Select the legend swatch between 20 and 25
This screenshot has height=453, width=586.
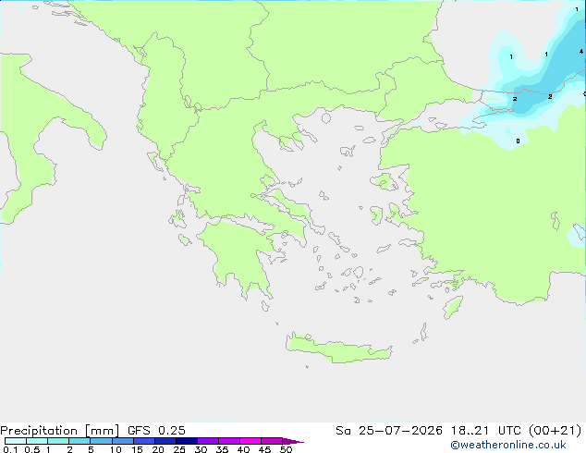coord(165,441)
